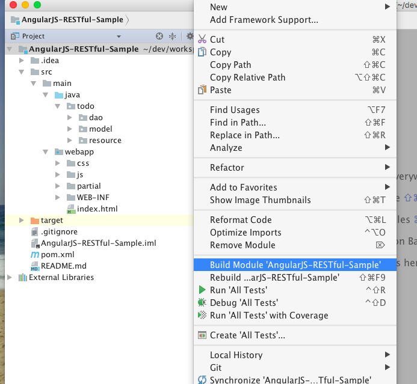Expand the resource package
Viewport: 417px width, 384px height.
point(70,141)
